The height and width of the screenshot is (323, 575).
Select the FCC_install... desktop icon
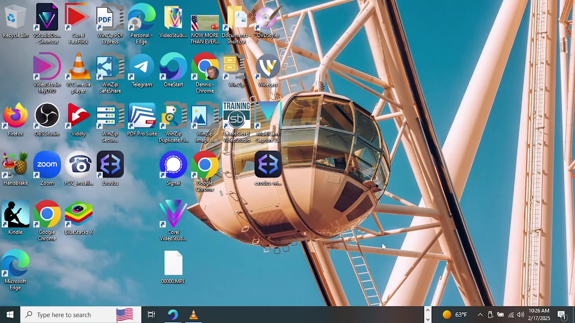tap(79, 169)
